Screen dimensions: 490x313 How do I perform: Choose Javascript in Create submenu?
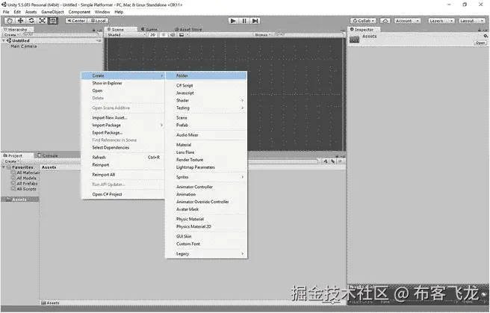[x=206, y=93]
